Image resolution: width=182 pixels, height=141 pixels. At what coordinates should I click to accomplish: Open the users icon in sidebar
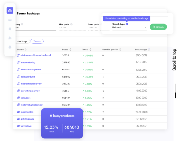tap(10, 38)
